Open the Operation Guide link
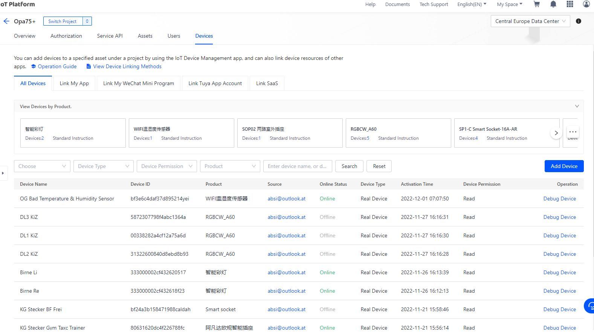Viewport: 594px width, 333px height. 54,66
